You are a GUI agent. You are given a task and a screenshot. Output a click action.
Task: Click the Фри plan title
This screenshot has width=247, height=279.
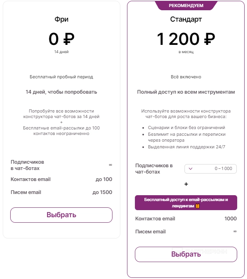point(61,19)
